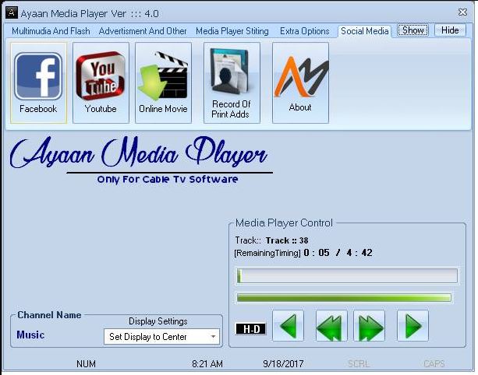The image size is (478, 375).
Task: Click the remaining timing 0 : 05 / 4 : 42
Action: (x=338, y=253)
